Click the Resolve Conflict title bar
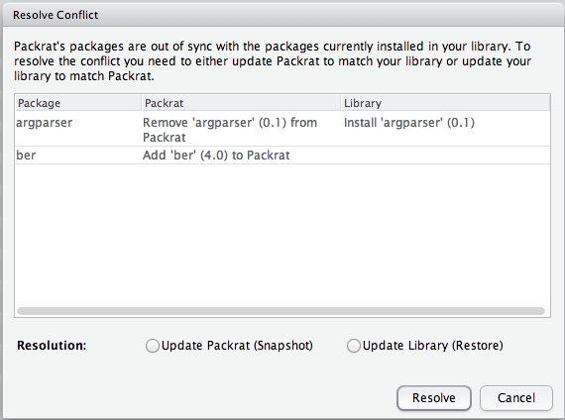Viewport: 565px width, 420px height. point(282,15)
